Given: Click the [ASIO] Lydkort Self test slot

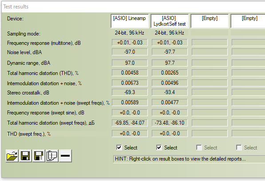Looking at the screenshot, I should pos(170,21).
